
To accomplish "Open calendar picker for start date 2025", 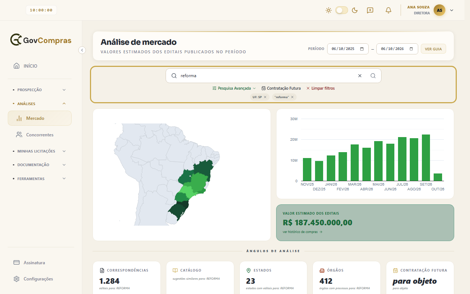I will point(362,49).
